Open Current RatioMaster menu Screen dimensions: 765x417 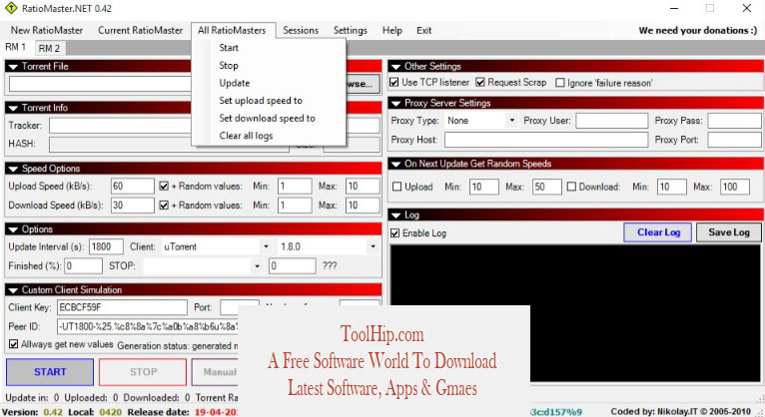[x=141, y=30]
